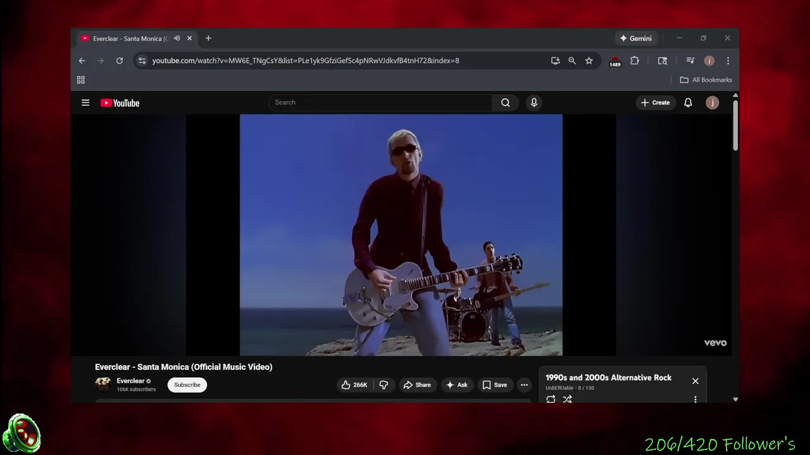This screenshot has height=455, width=810.
Task: Open Gemini in Chrome
Action: 636,39
